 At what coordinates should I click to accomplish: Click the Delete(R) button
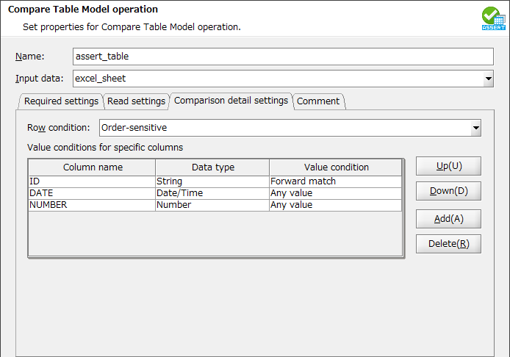click(448, 244)
